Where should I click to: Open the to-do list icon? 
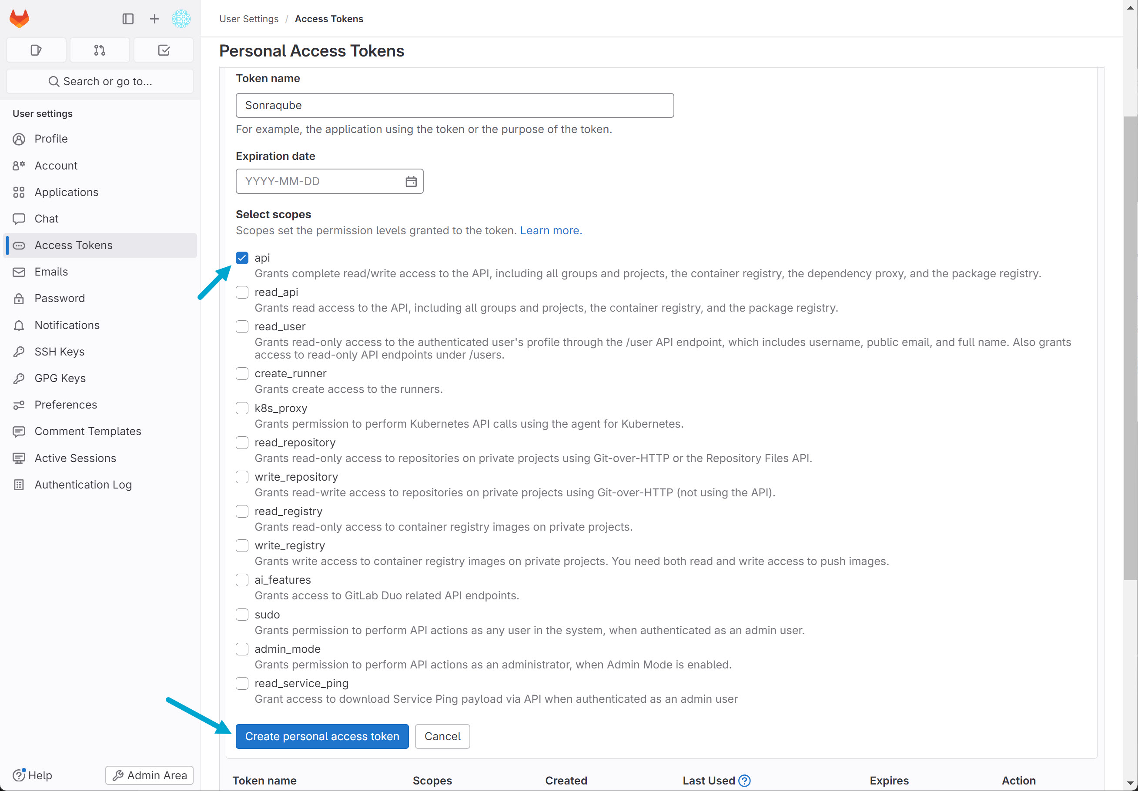click(164, 50)
